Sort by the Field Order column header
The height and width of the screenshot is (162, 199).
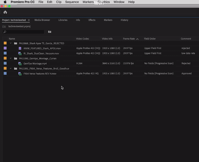(x=150, y=39)
